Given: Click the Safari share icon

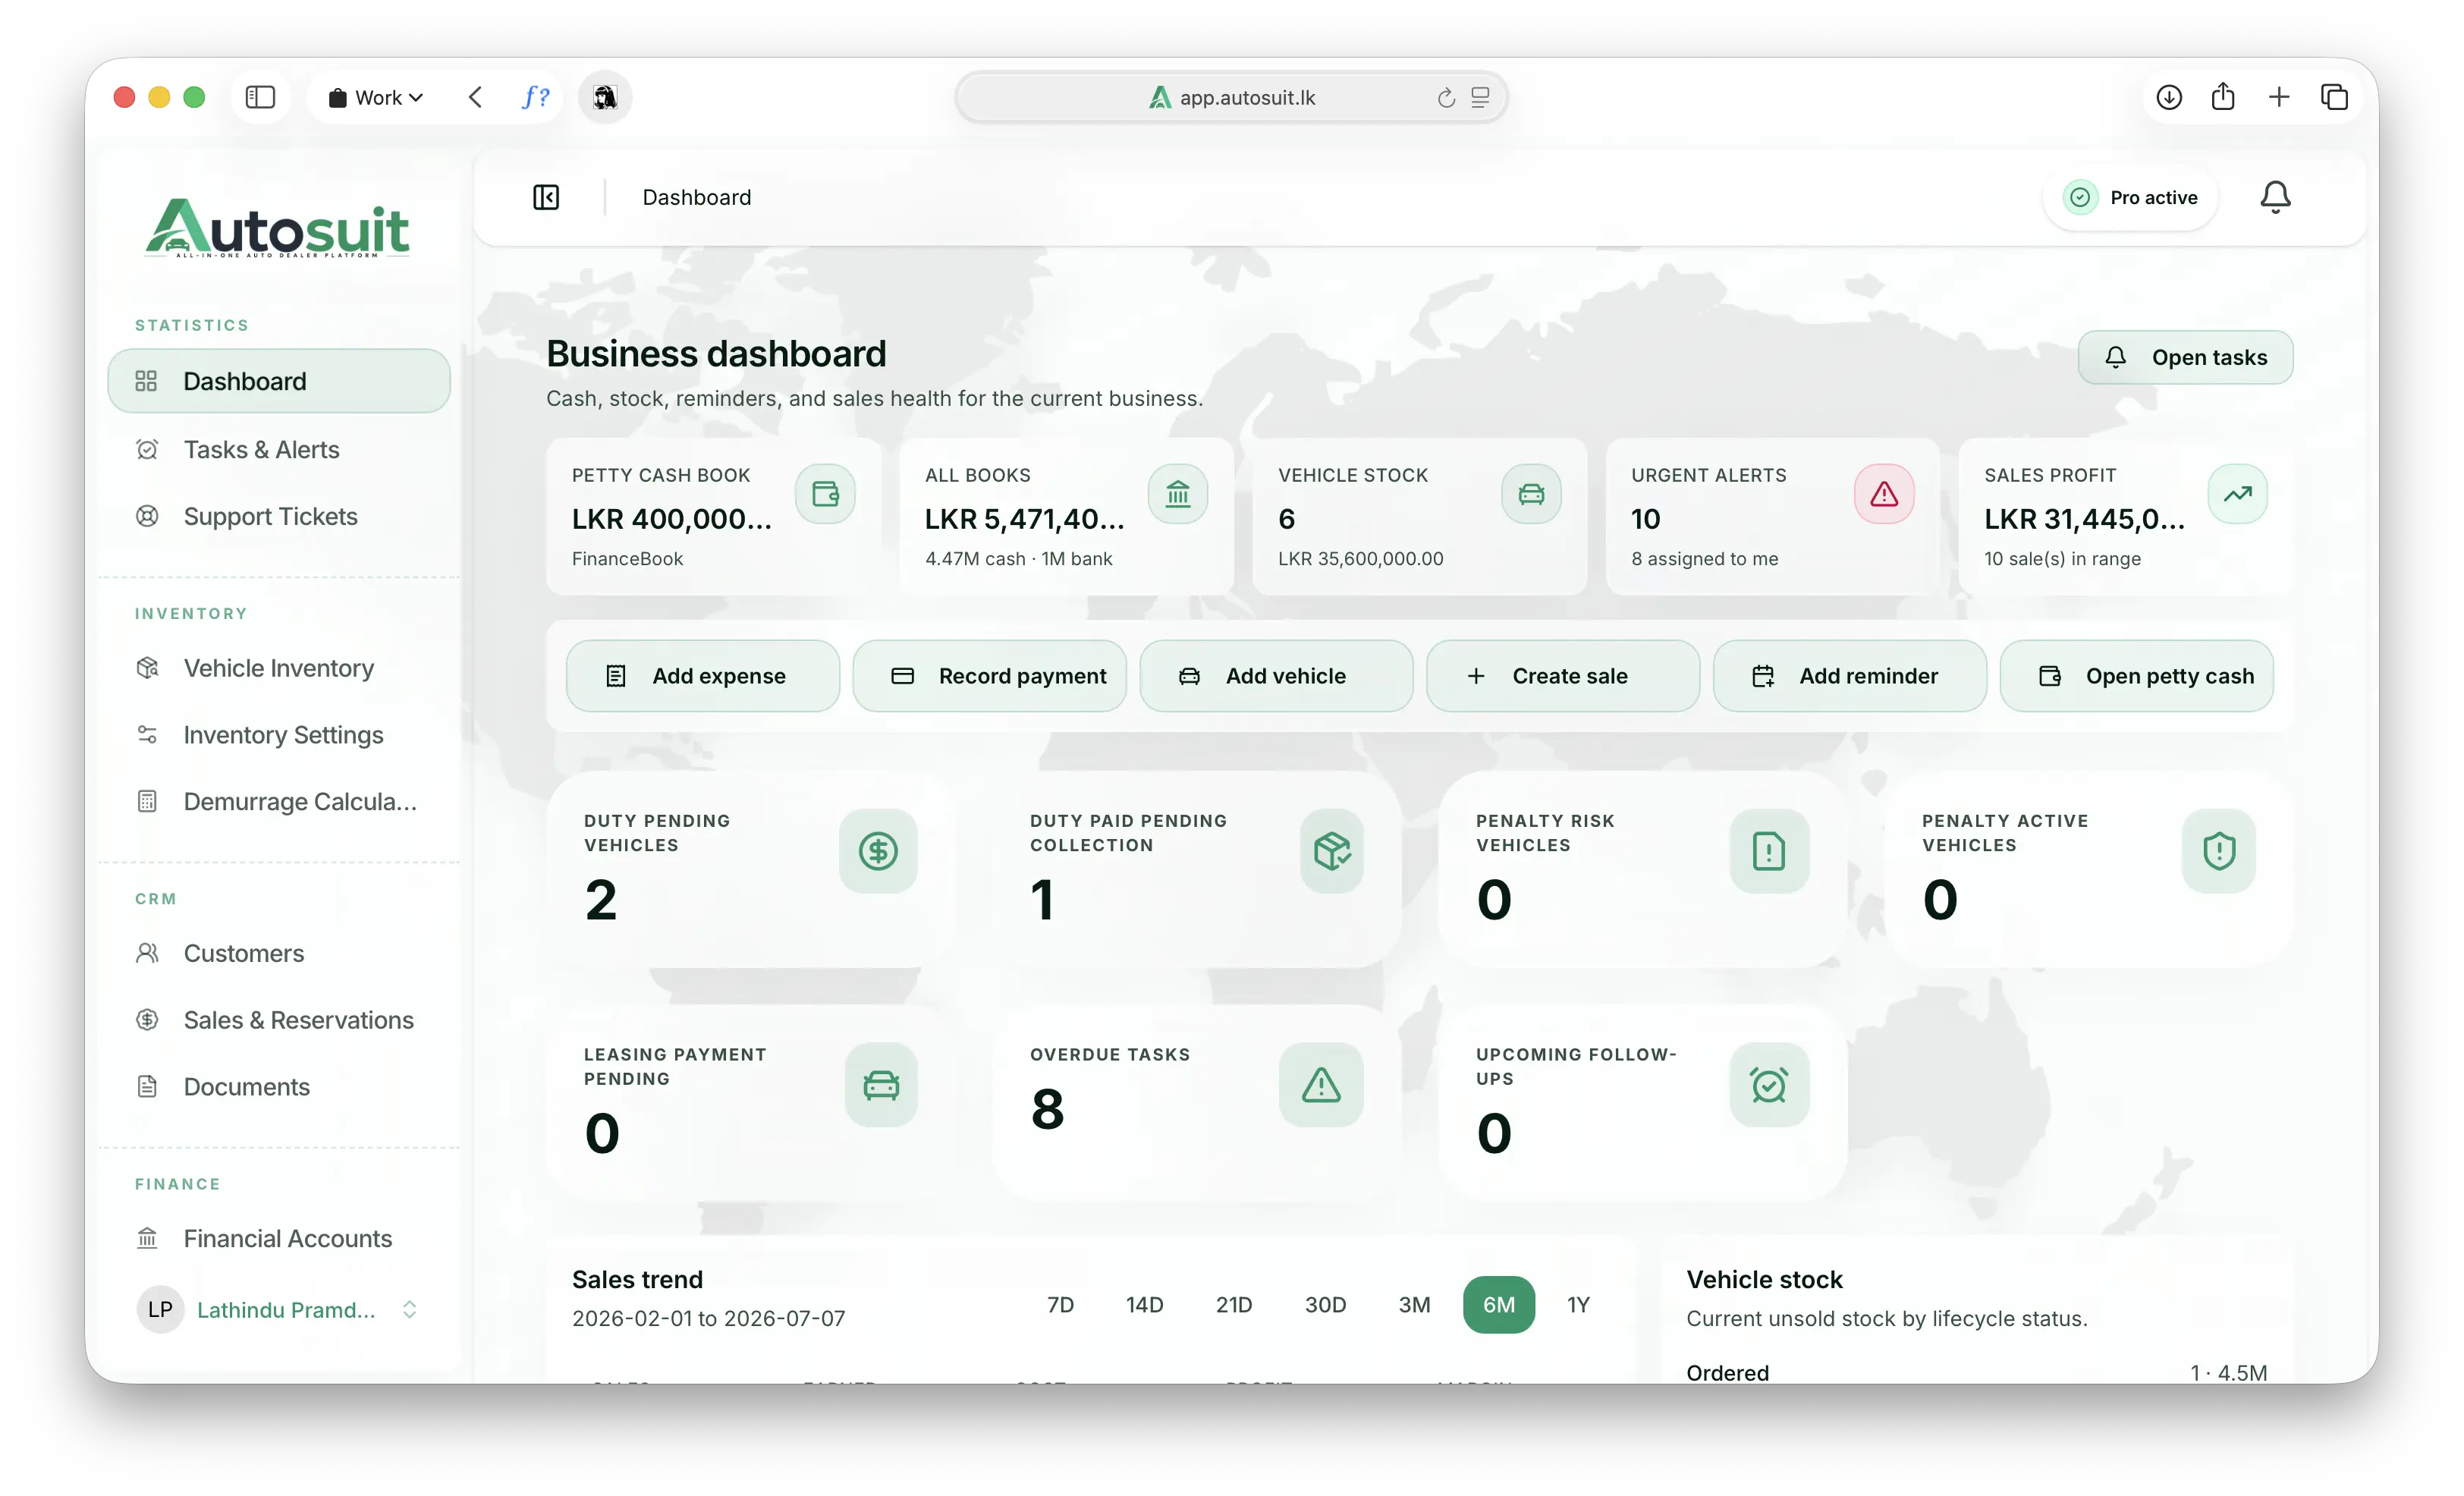Looking at the screenshot, I should point(2223,97).
